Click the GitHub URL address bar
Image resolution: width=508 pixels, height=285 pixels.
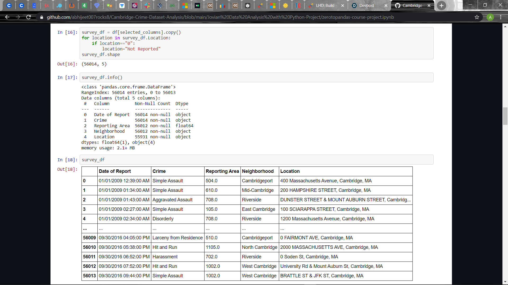coord(220,17)
